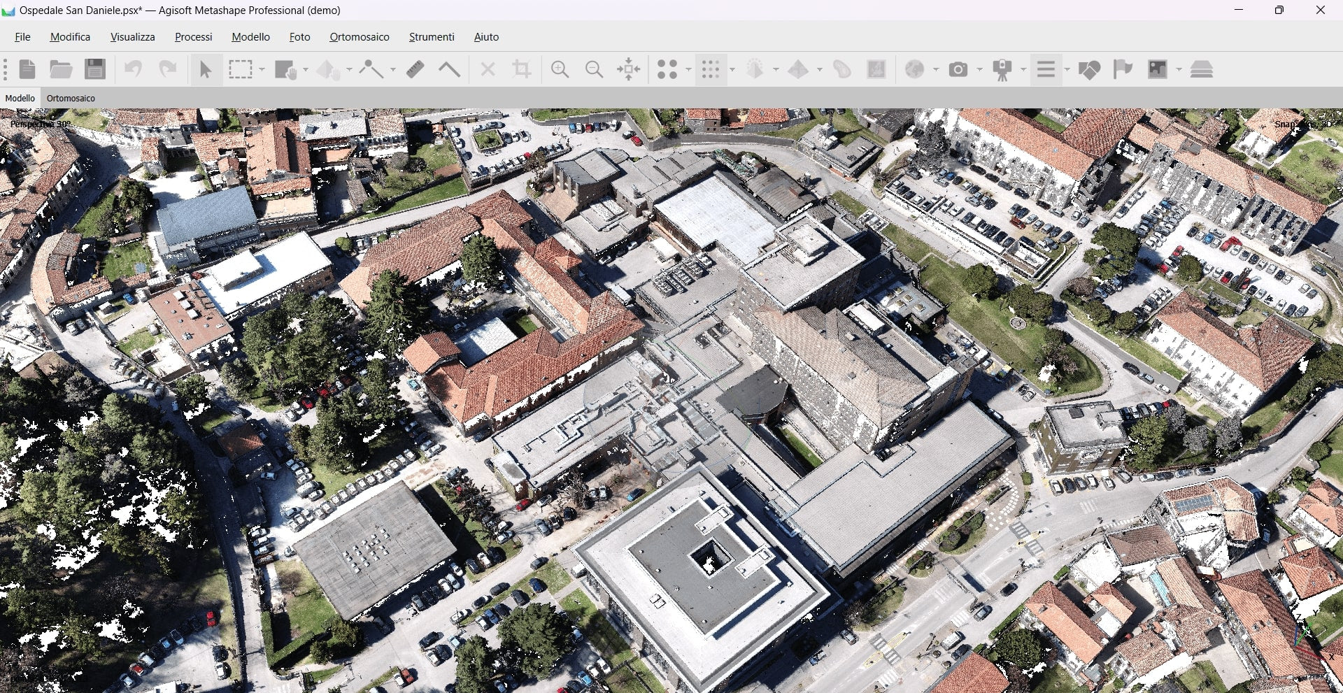Screen dimensions: 1343x693
Task: Open a project using the folder icon
Action: (61, 69)
